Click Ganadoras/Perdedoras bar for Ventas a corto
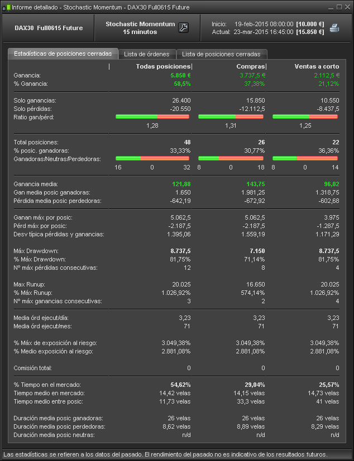Image resolution: width=354 pixels, height=461 pixels. point(305,158)
